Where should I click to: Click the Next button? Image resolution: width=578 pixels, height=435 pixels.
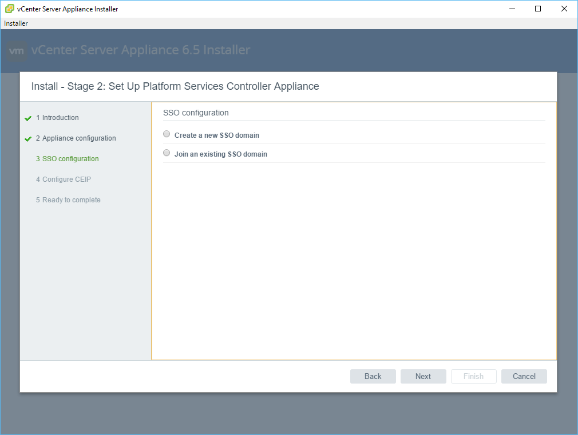pos(423,376)
